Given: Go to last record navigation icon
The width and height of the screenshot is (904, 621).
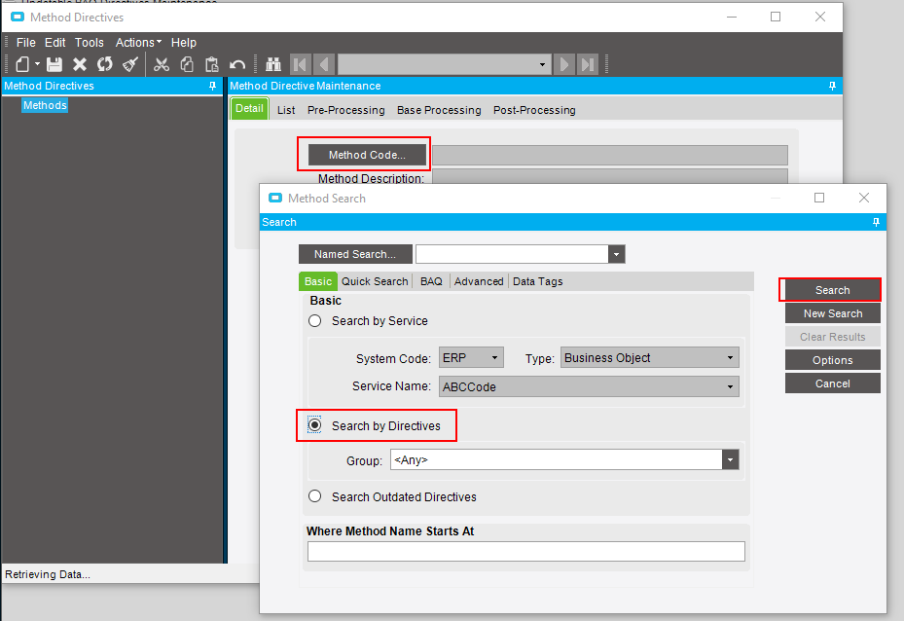Looking at the screenshot, I should (x=588, y=64).
